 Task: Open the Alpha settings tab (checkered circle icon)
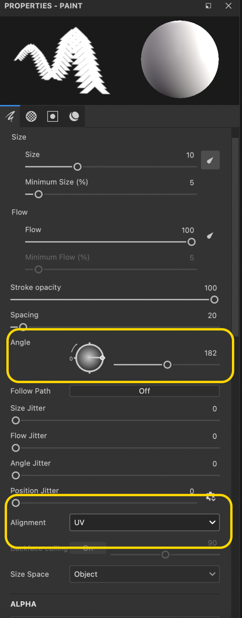tap(31, 116)
